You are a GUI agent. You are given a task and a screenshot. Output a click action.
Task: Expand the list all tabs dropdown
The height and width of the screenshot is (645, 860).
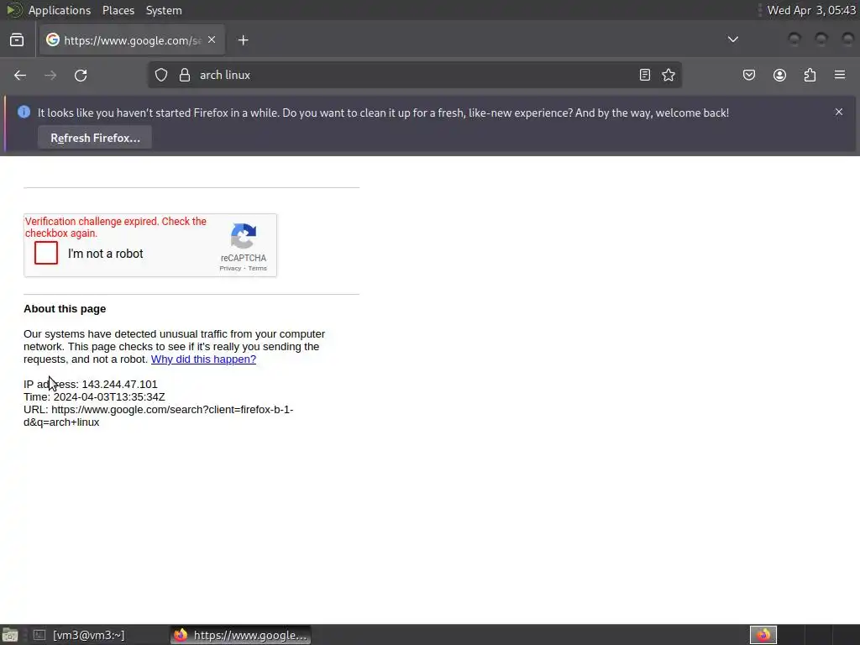(732, 39)
